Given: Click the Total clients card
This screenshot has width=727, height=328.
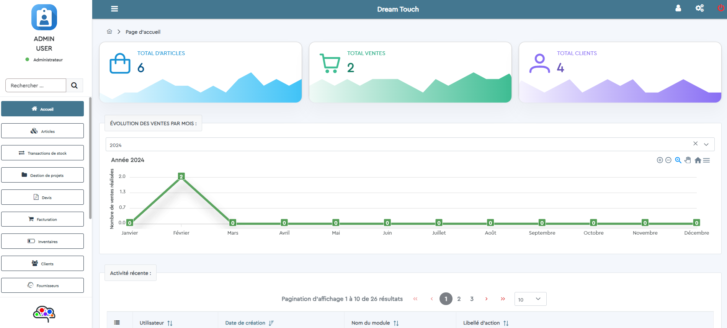Looking at the screenshot, I should (x=620, y=72).
